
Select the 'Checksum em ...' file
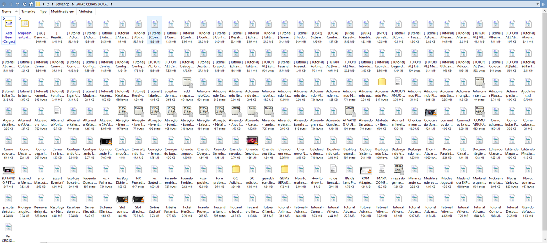415,117
